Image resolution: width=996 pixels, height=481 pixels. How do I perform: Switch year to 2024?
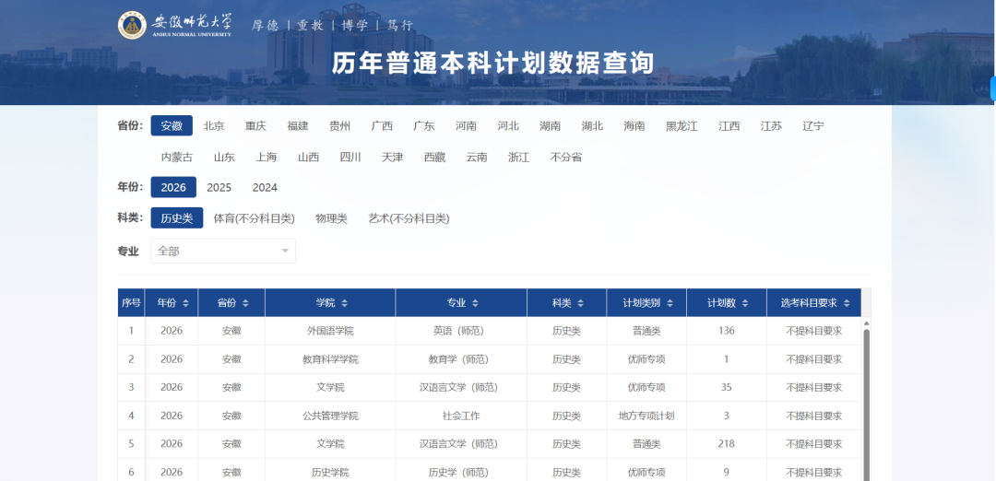(265, 187)
